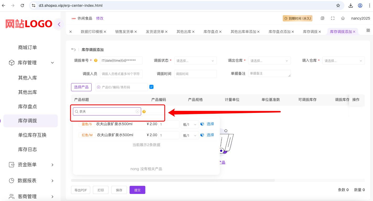
Task: Open 库存日志 in sidebar
Action: point(28,150)
